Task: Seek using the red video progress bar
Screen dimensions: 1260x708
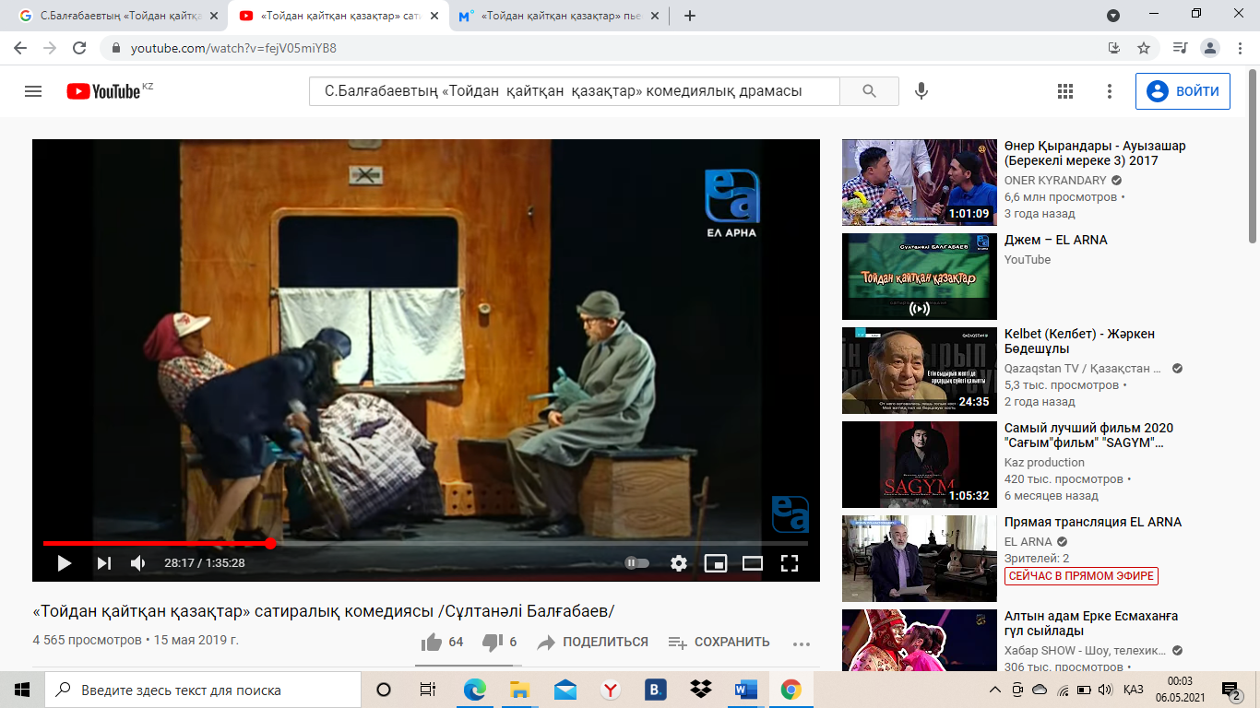Action: tap(425, 544)
